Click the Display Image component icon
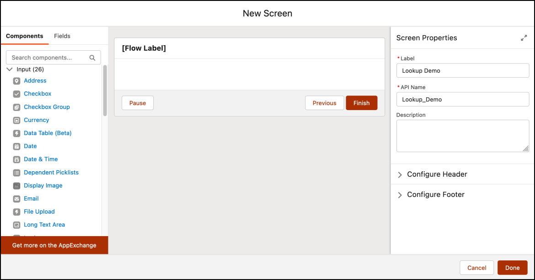535x280 pixels. [x=17, y=185]
